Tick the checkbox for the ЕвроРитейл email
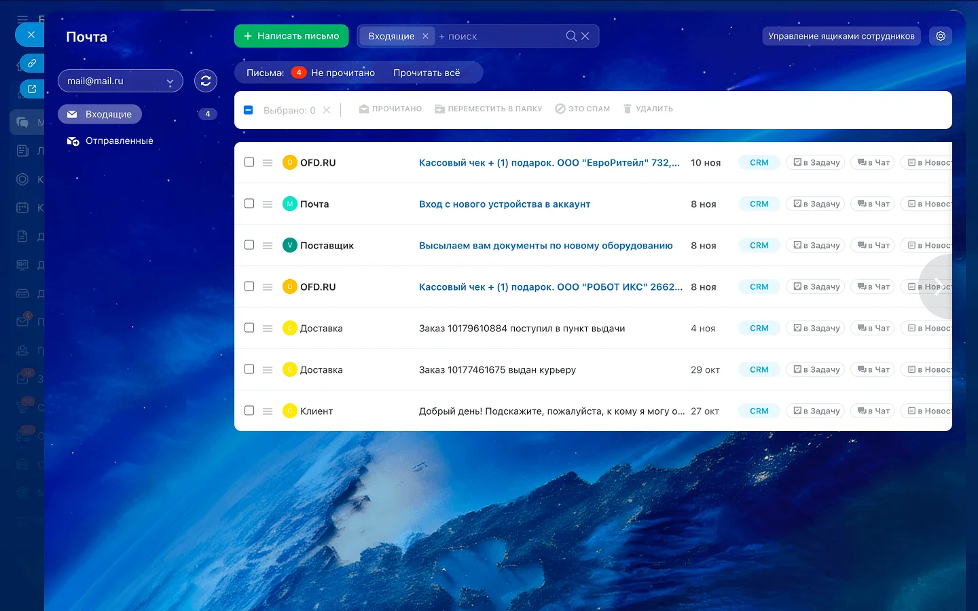This screenshot has width=978, height=611. (249, 162)
